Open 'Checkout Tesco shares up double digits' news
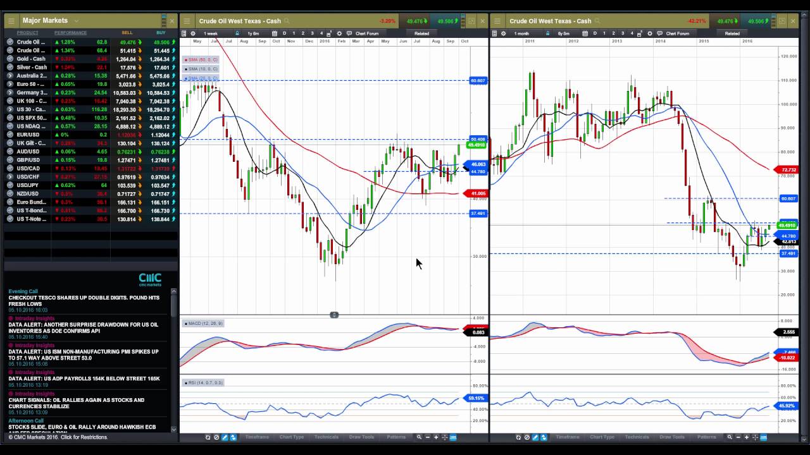The width and height of the screenshot is (810, 455). pos(84,301)
